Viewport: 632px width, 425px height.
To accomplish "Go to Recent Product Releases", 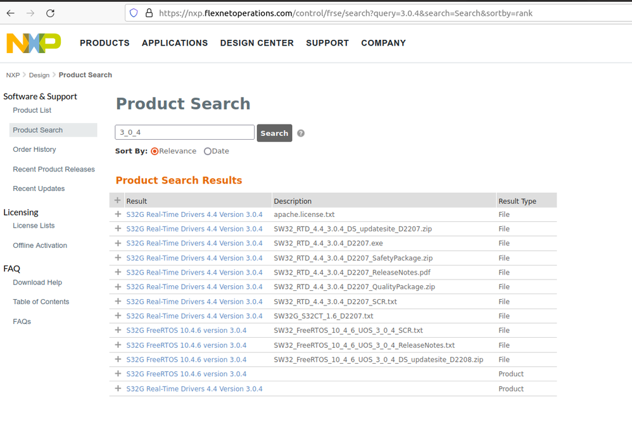I will (x=54, y=169).
